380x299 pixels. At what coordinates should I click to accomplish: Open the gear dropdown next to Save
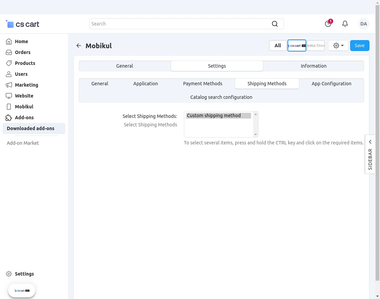click(x=338, y=46)
